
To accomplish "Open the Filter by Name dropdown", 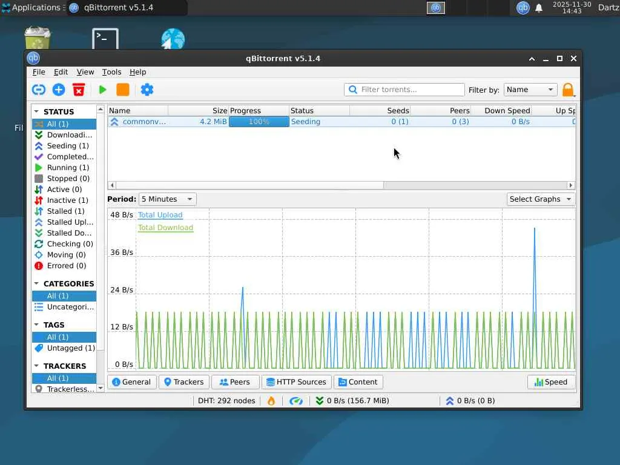I will click(x=530, y=90).
